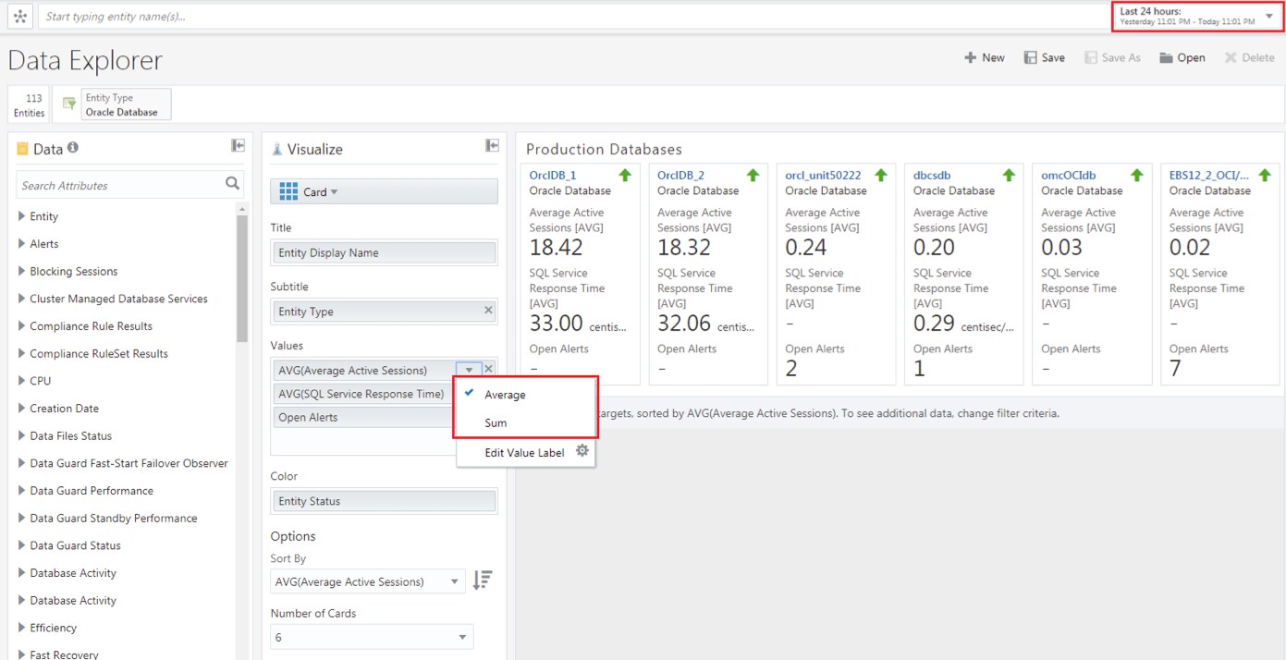Remove AVG(Average Active Sessions) value with X
Screen dimensions: 1286x660
489,370
